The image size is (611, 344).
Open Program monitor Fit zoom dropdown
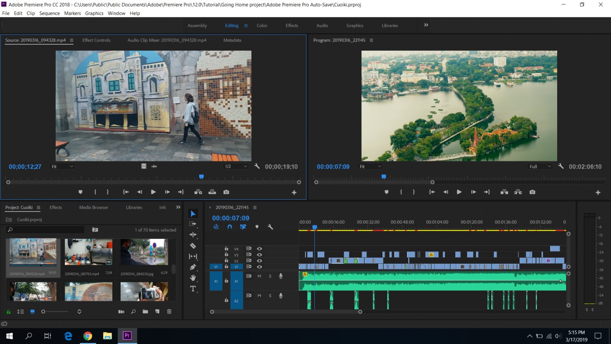point(370,166)
